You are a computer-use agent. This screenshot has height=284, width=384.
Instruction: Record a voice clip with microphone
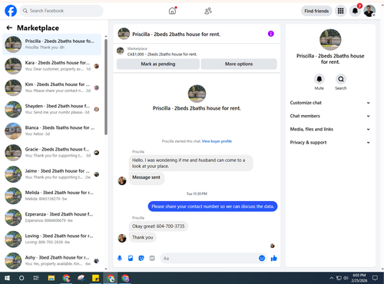[x=120, y=258]
